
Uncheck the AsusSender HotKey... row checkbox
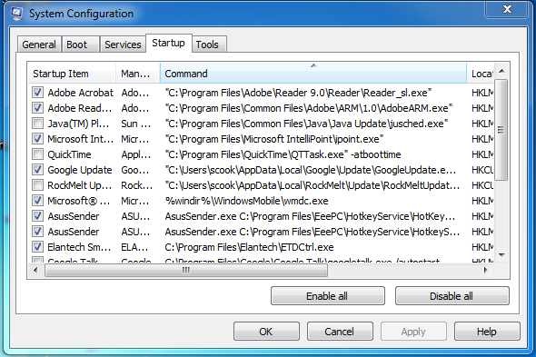[37, 216]
